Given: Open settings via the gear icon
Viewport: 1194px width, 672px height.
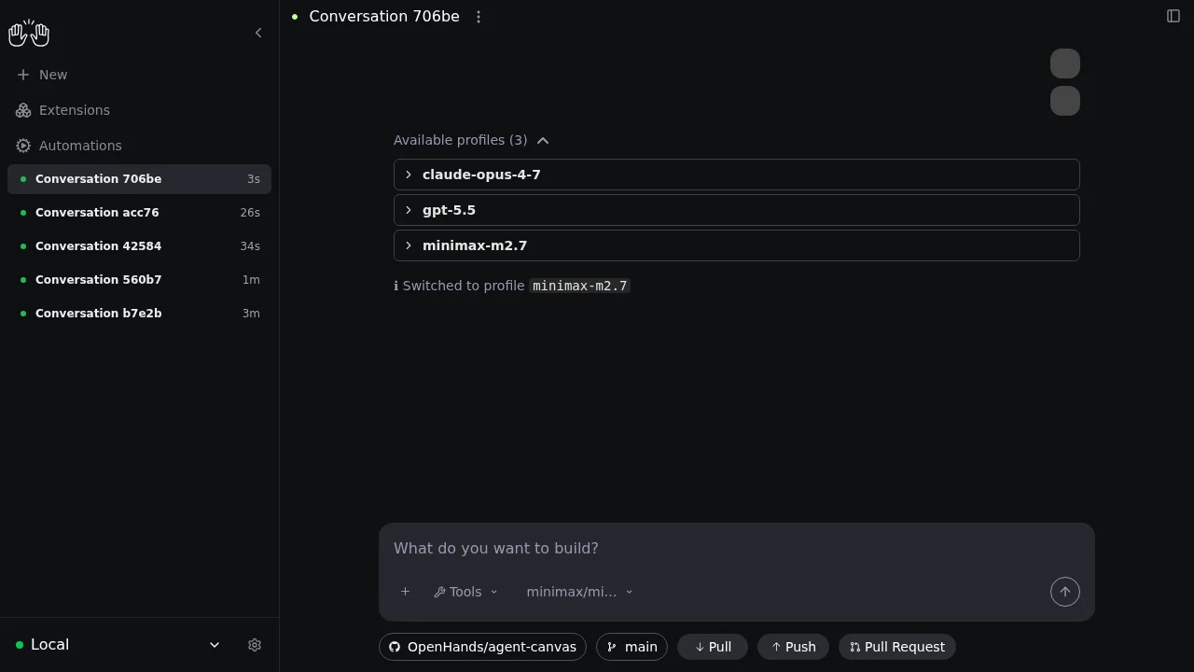Looking at the screenshot, I should pos(255,645).
